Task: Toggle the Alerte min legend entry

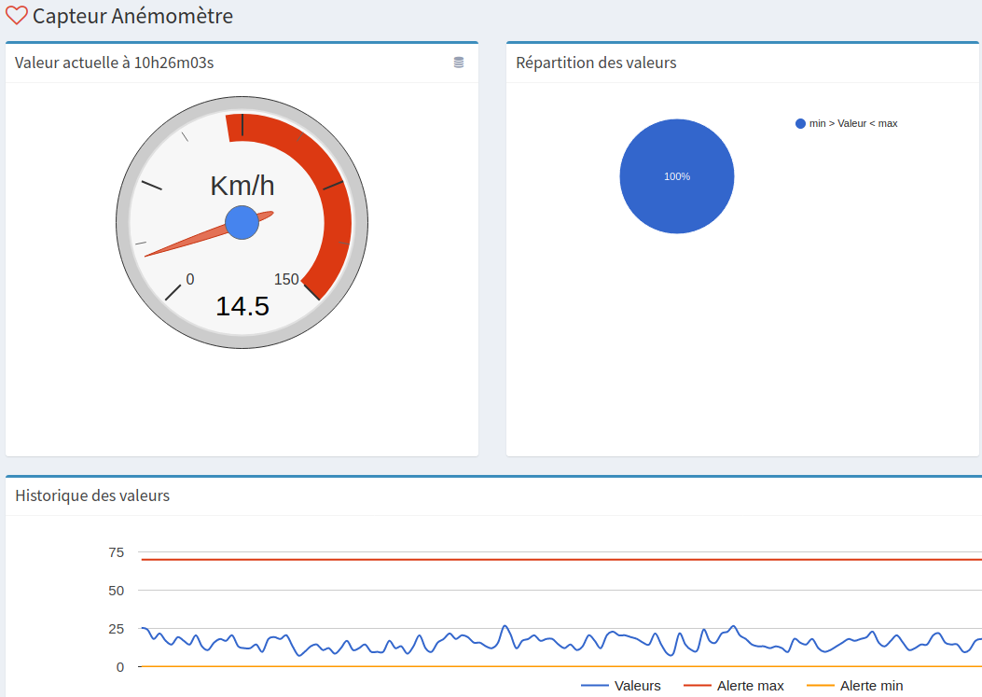Action: click(x=855, y=686)
